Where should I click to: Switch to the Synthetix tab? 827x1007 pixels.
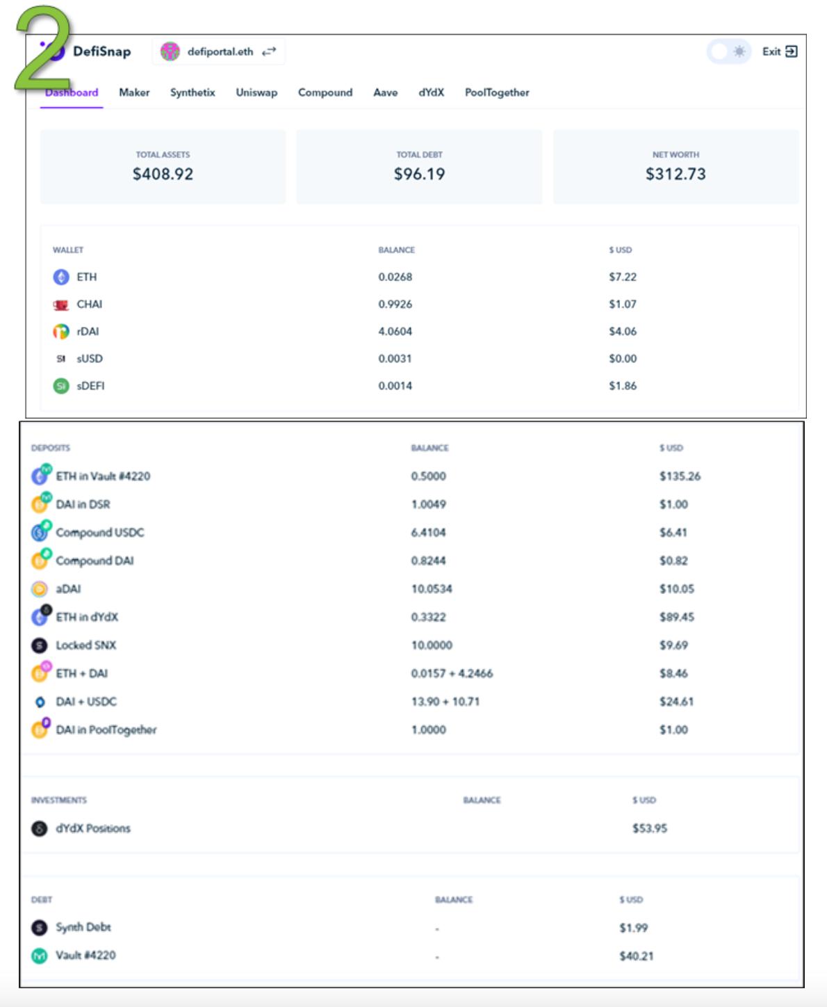click(193, 92)
